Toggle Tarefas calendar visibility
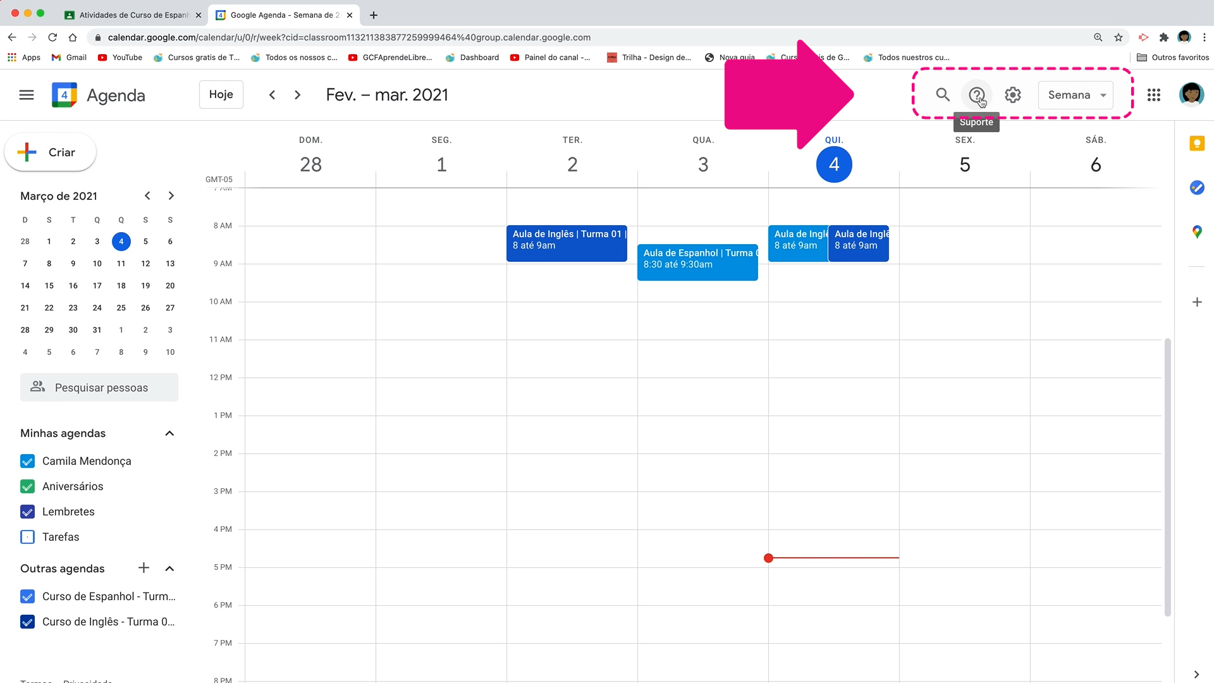Screen dimensions: 1214x683 (x=28, y=536)
